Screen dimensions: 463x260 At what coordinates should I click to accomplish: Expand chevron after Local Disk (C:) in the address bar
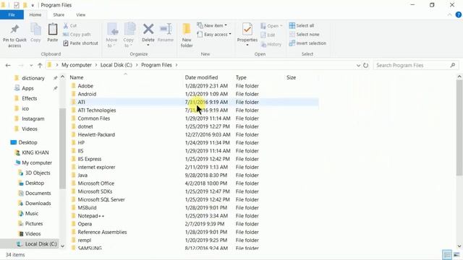tap(137, 65)
